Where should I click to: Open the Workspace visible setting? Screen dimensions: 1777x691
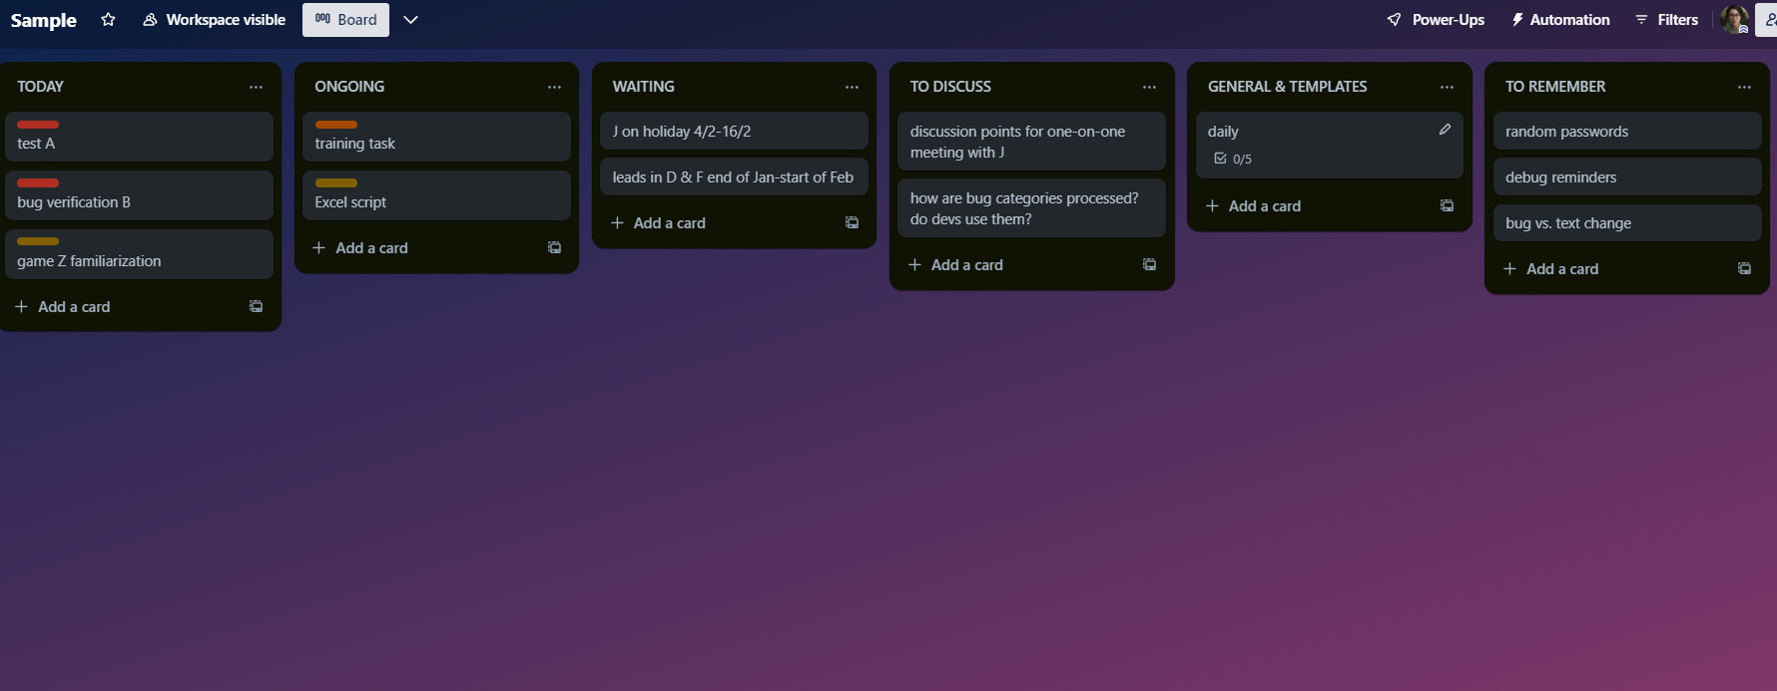pyautogui.click(x=214, y=20)
